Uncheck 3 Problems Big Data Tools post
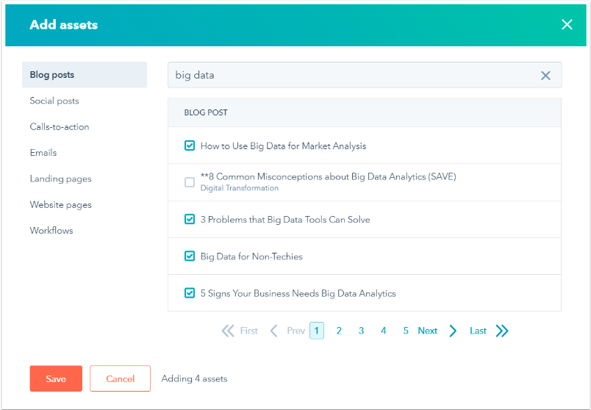Screen dimensions: 591x410 coord(190,220)
